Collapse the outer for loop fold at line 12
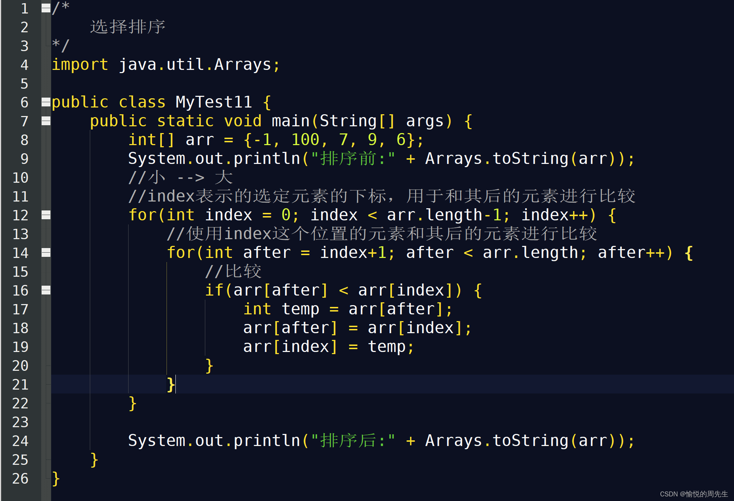The width and height of the screenshot is (734, 501). pos(46,215)
